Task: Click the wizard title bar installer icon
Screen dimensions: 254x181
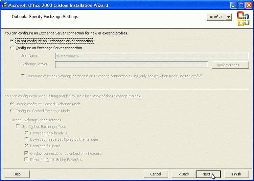Action: [4, 5]
